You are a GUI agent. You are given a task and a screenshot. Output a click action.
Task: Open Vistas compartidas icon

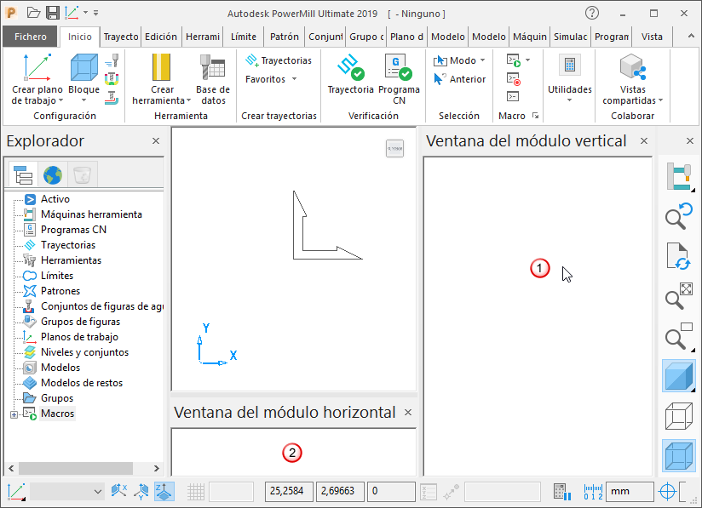[x=633, y=67]
